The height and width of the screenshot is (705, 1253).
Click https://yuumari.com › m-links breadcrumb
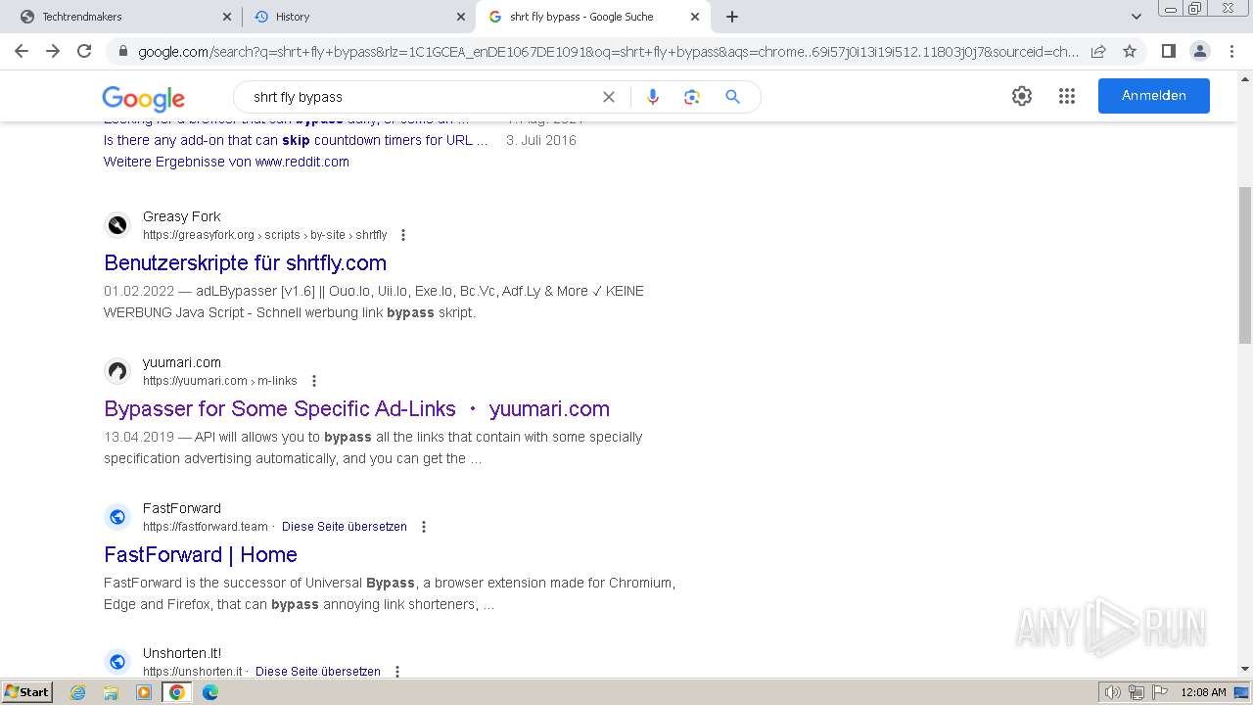coord(220,381)
